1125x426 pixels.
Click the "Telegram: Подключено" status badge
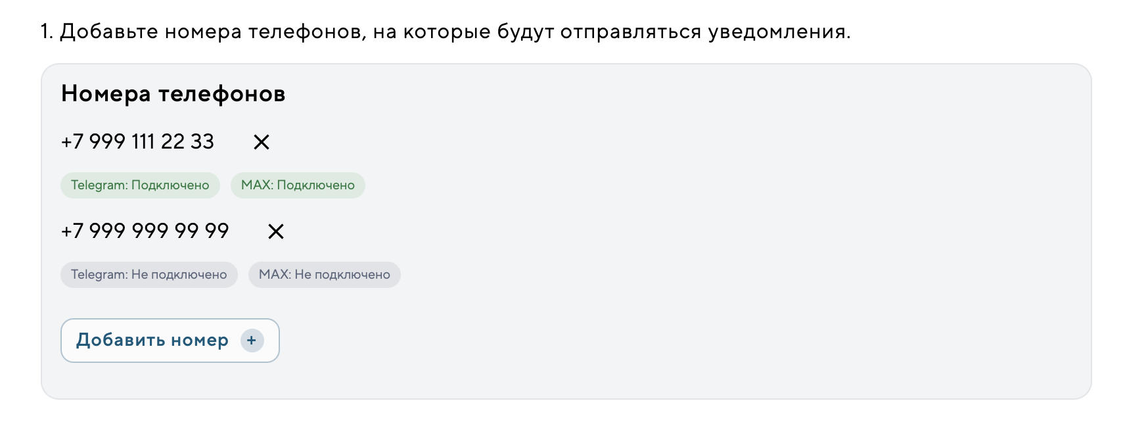click(140, 185)
